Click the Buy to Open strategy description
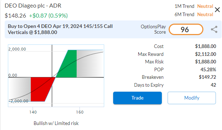Image resolution: width=222 pixels, height=130 pixels. (60, 29)
